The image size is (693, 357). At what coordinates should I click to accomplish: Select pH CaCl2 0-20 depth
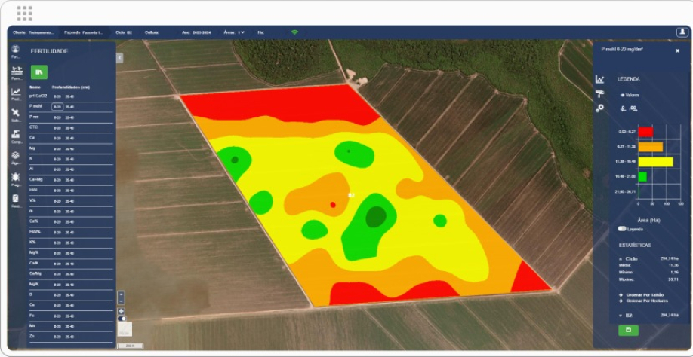[57, 96]
